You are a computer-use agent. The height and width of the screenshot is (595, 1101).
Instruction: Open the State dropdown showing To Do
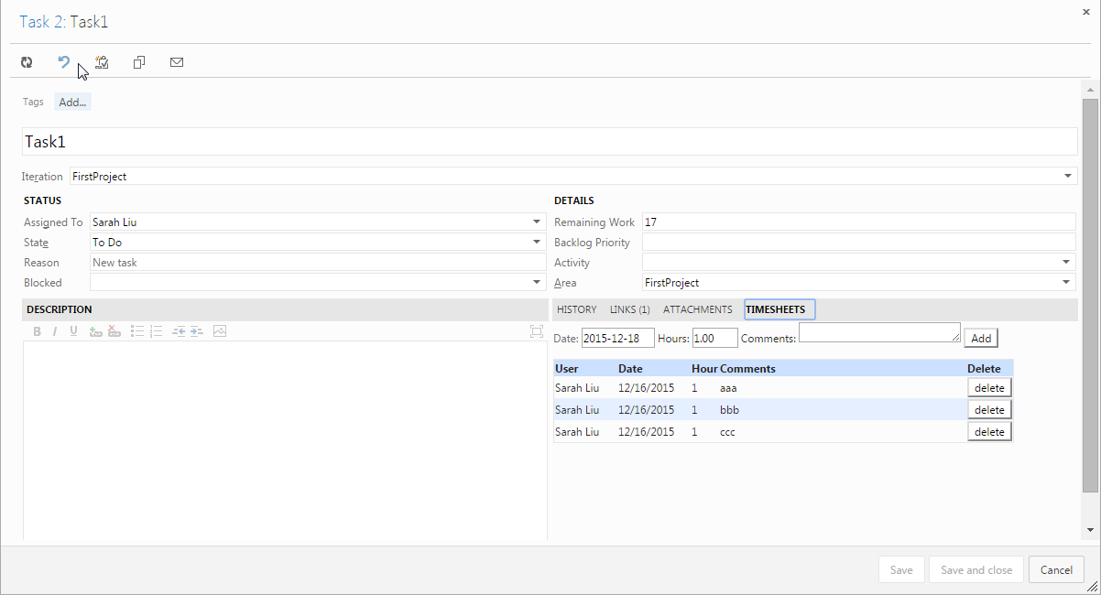pos(536,242)
